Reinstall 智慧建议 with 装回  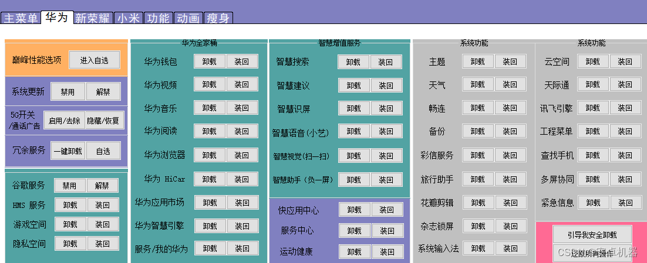pyautogui.click(x=387, y=85)
